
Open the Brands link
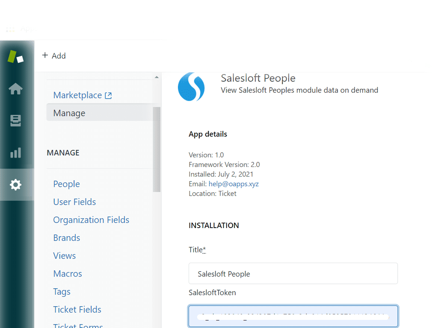pos(67,238)
